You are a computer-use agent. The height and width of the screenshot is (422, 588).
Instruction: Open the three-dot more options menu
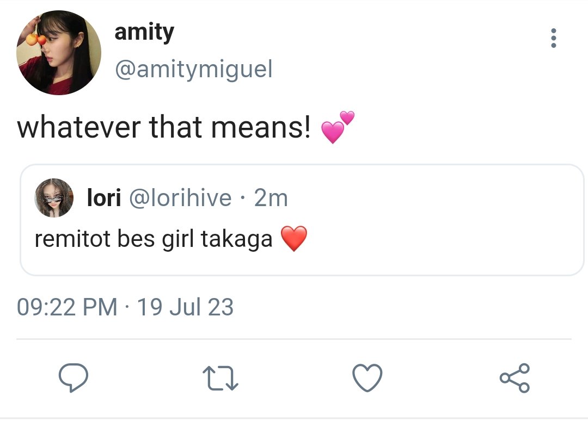coord(553,38)
